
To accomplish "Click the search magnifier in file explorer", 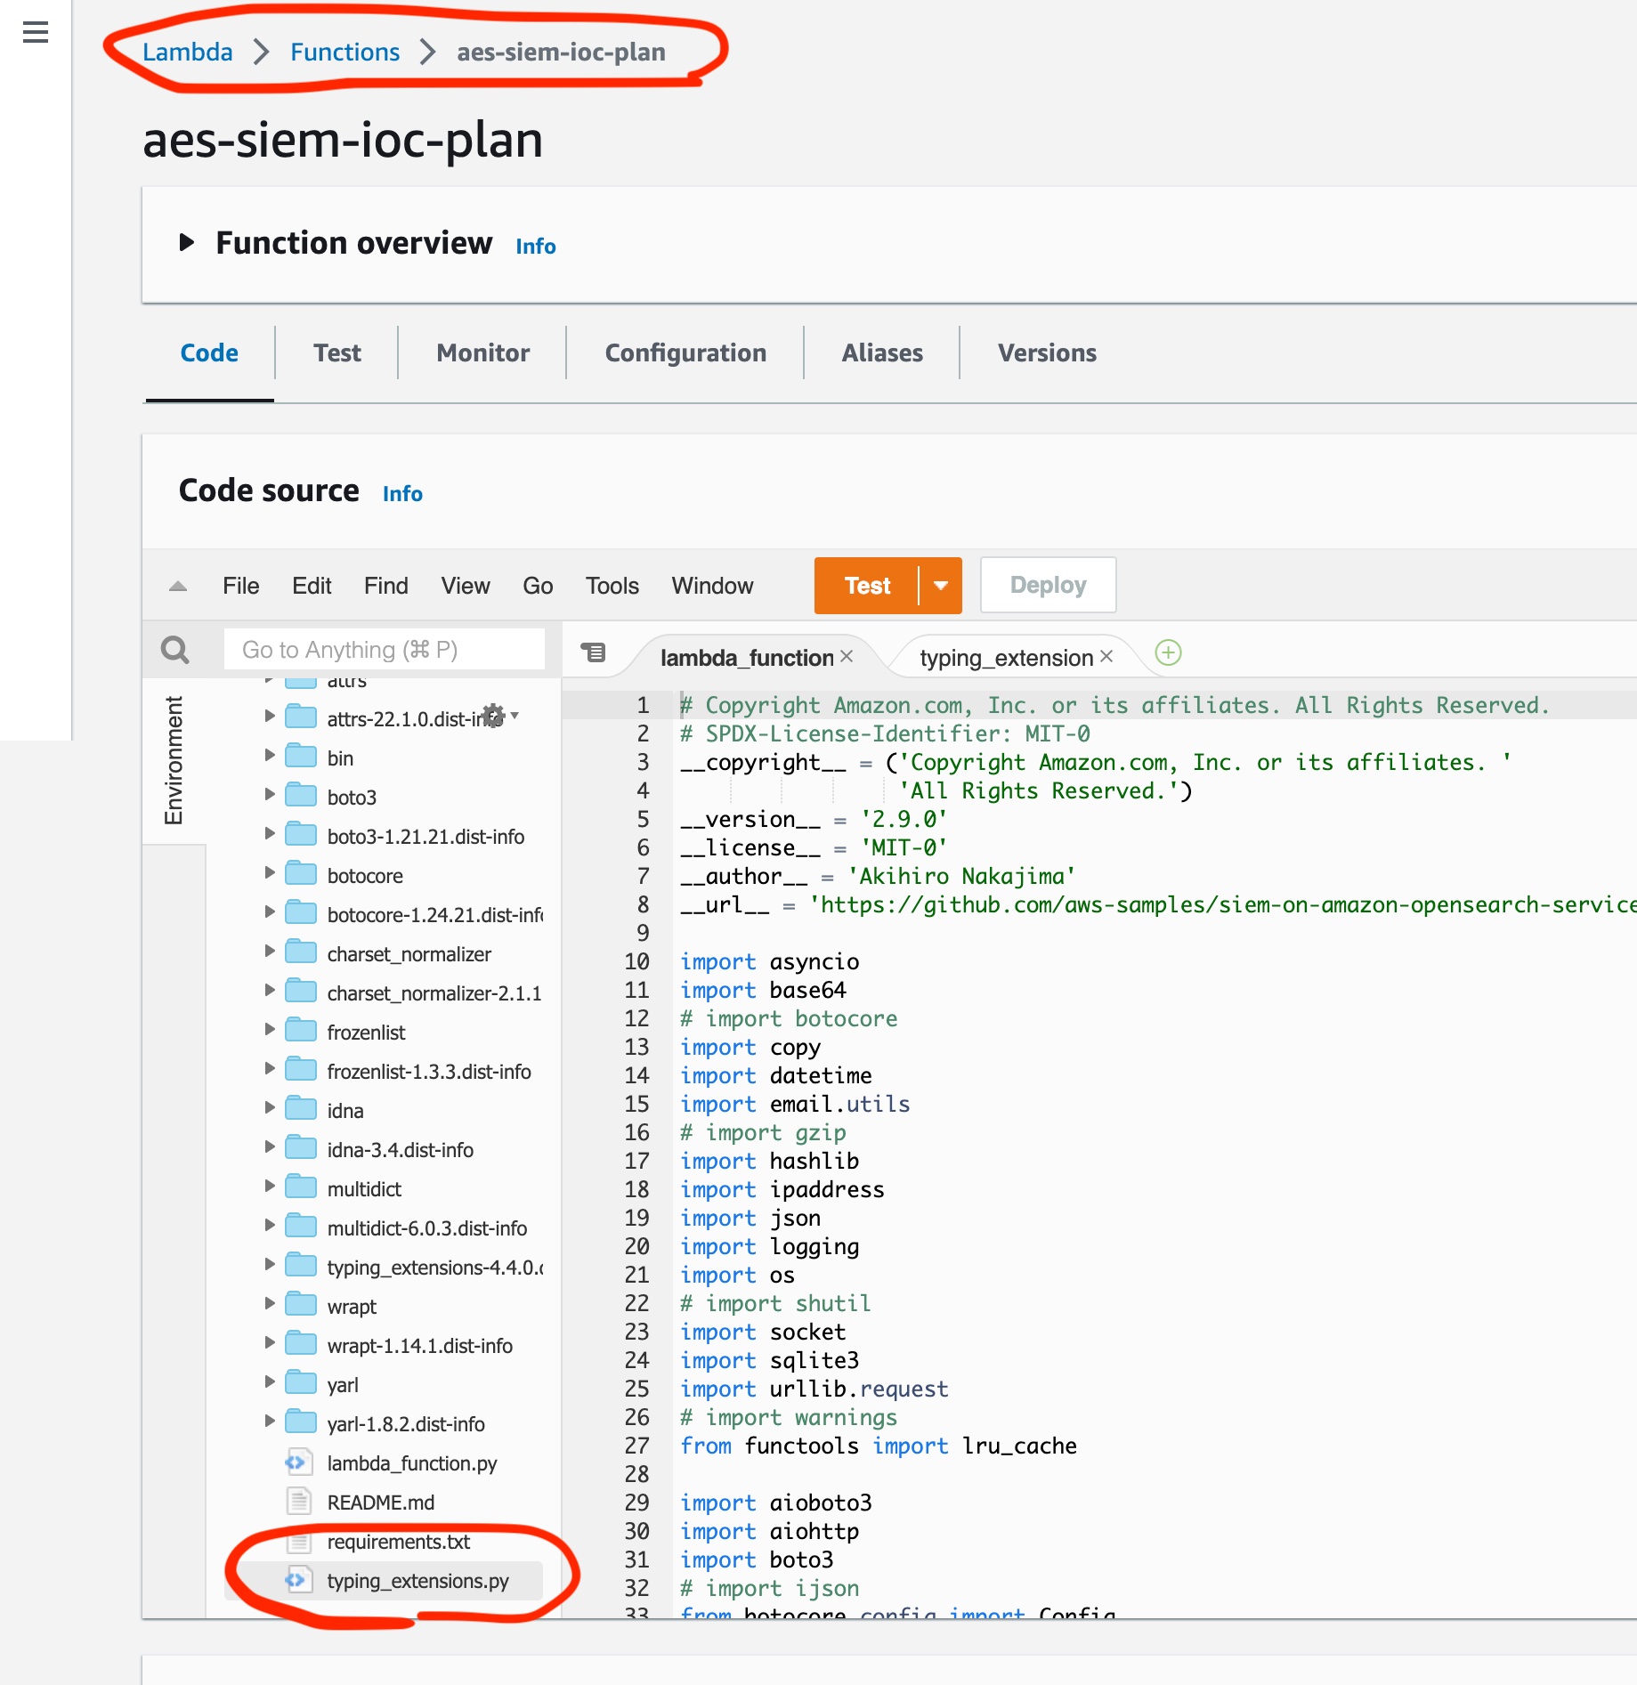I will click(174, 650).
